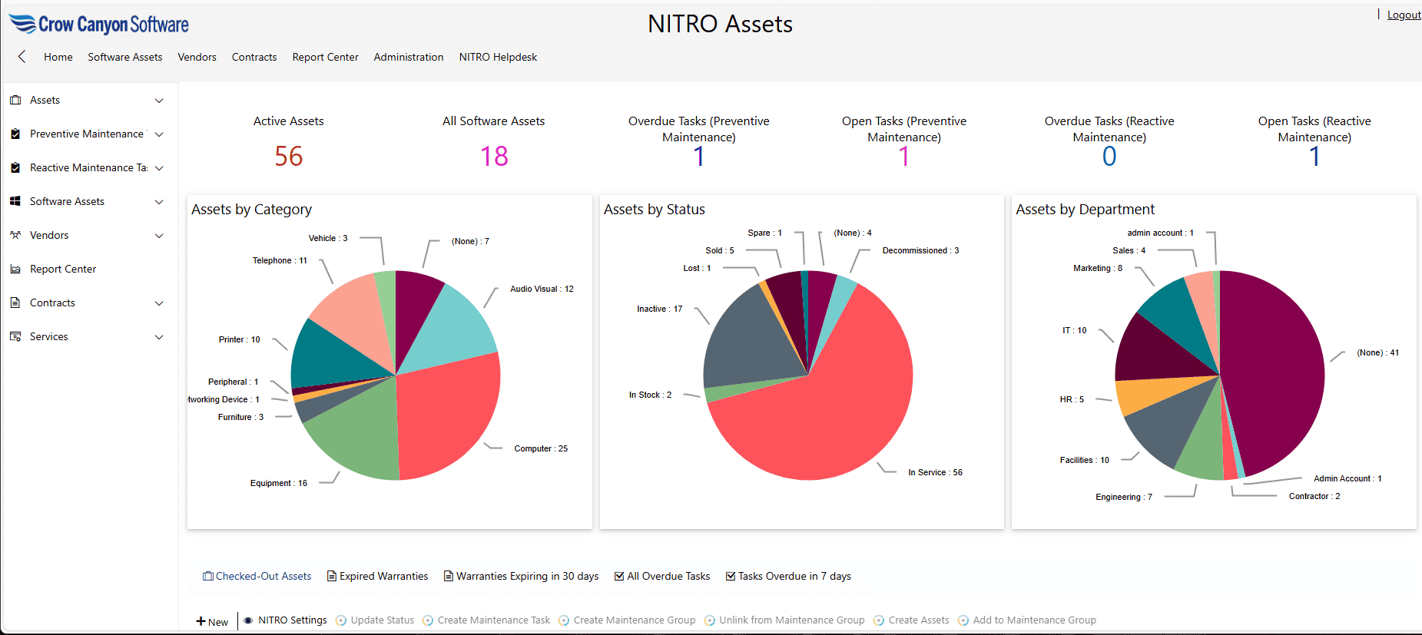Click the Add to Maintenance Group circle icon
This screenshot has height=635, width=1422.
tap(963, 620)
